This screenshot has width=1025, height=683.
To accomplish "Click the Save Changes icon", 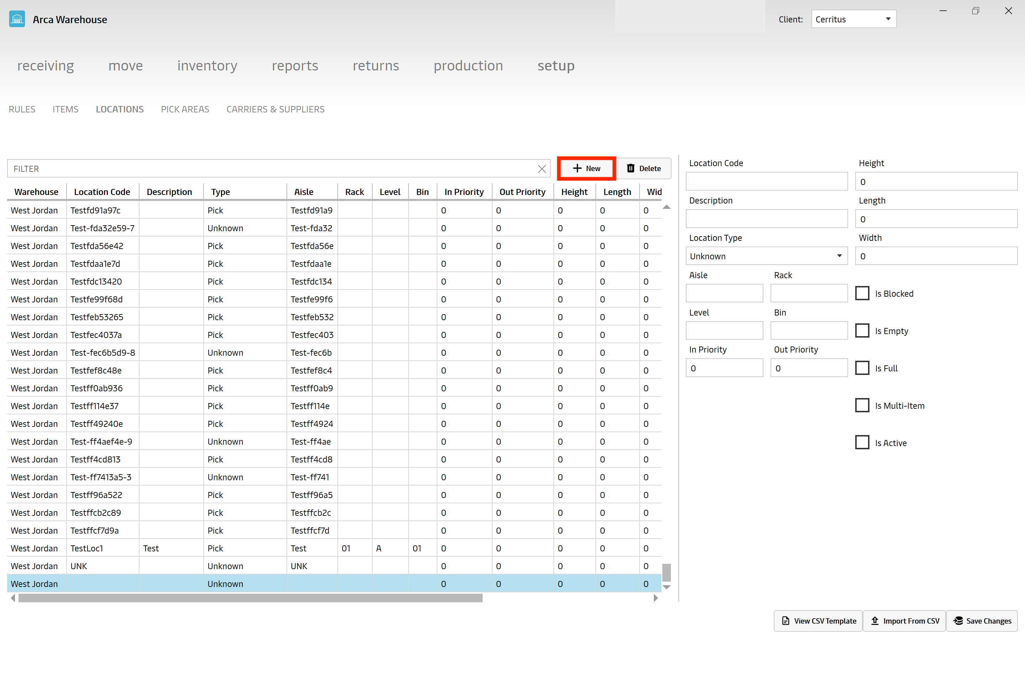I will 959,620.
